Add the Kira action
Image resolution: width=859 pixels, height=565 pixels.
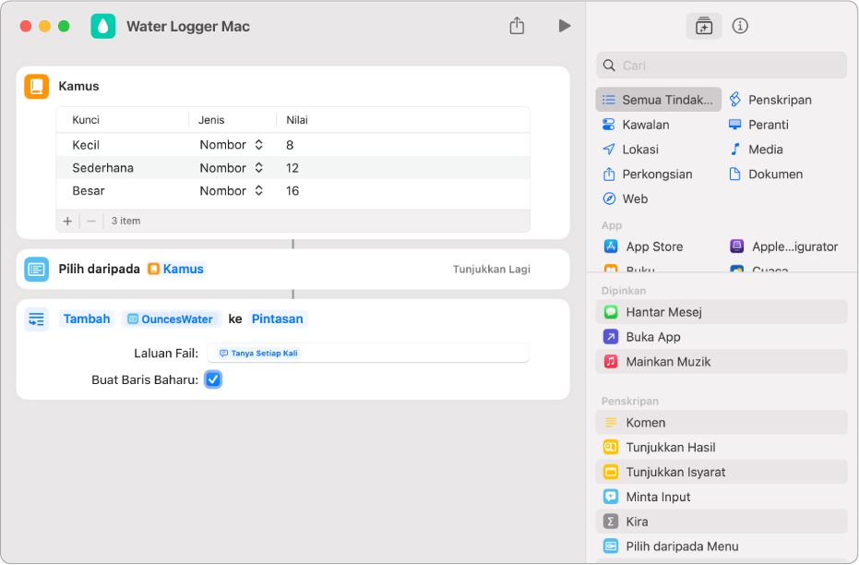pos(722,522)
